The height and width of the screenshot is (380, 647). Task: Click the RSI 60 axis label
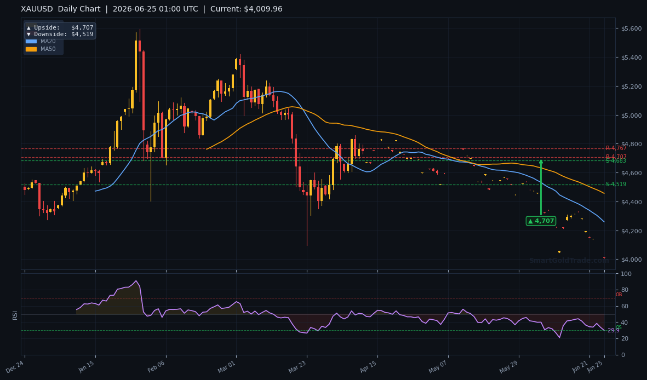coord(625,306)
